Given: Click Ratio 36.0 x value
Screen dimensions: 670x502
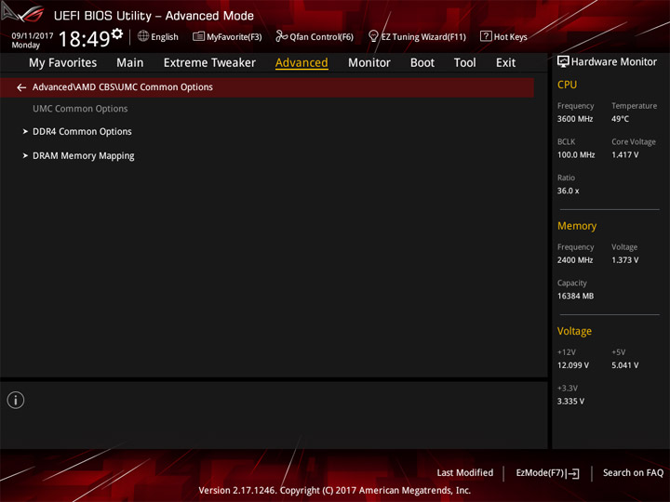Looking at the screenshot, I should [568, 191].
